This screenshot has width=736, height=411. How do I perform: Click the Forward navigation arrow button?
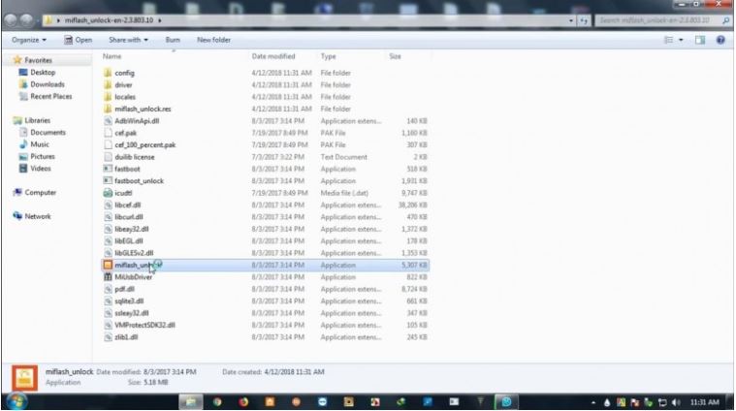click(26, 20)
